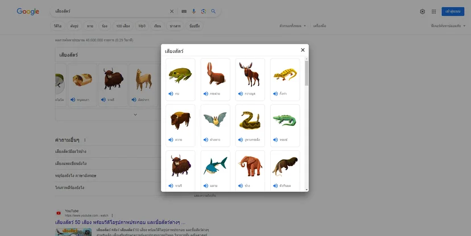Play the bat sound speaker icon
The height and width of the screenshot is (236, 471).
[x=206, y=140]
